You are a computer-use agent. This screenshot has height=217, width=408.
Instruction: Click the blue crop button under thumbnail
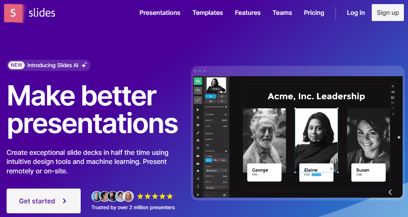pos(210,96)
